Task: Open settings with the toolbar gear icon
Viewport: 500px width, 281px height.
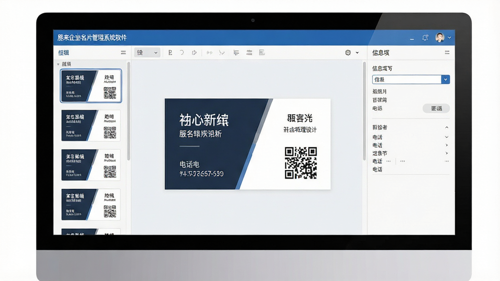Action: click(x=348, y=53)
